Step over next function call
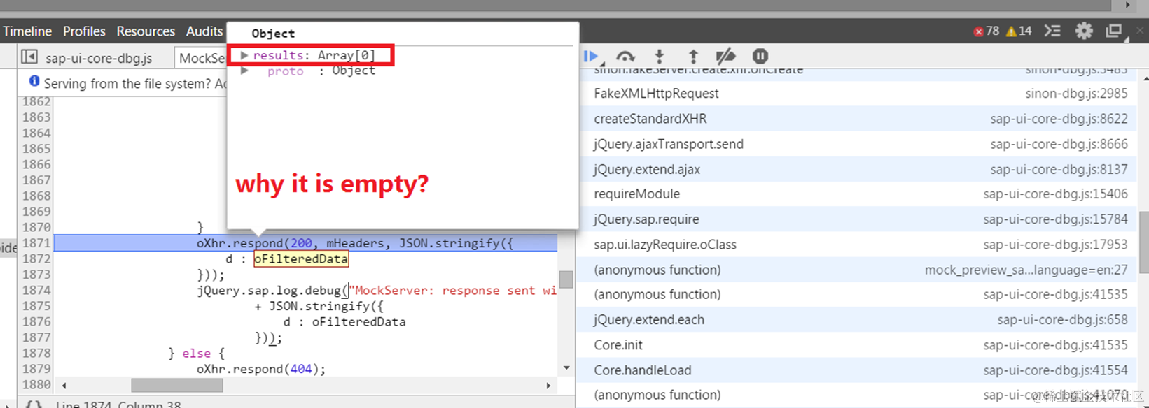This screenshot has width=1149, height=408. tap(625, 56)
